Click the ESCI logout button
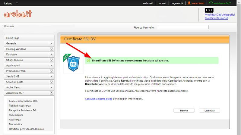241x135 pixels. [209, 10]
